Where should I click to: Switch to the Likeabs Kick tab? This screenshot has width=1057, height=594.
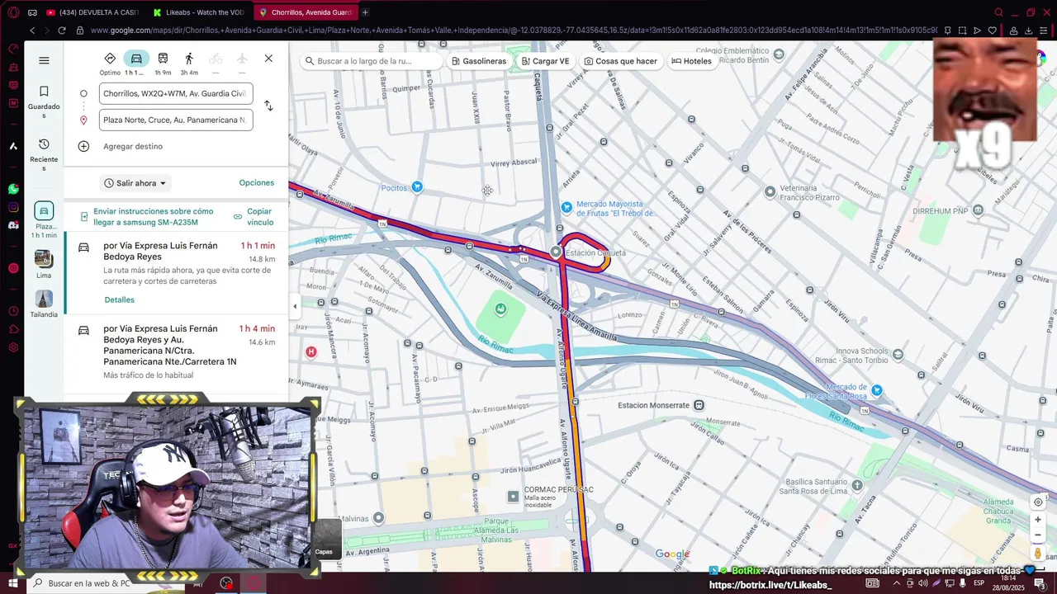pos(198,12)
